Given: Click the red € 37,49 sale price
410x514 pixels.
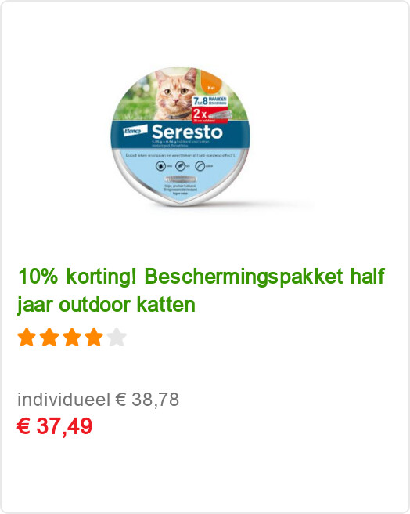Looking at the screenshot, I should 55,426.
